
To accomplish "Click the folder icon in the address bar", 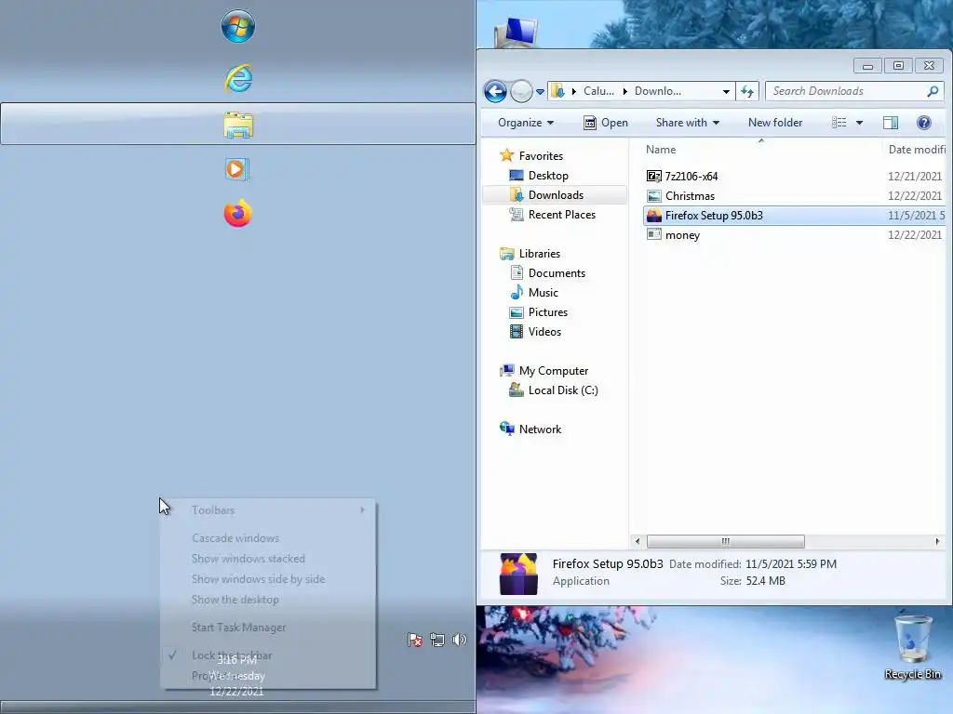I will click(x=557, y=91).
